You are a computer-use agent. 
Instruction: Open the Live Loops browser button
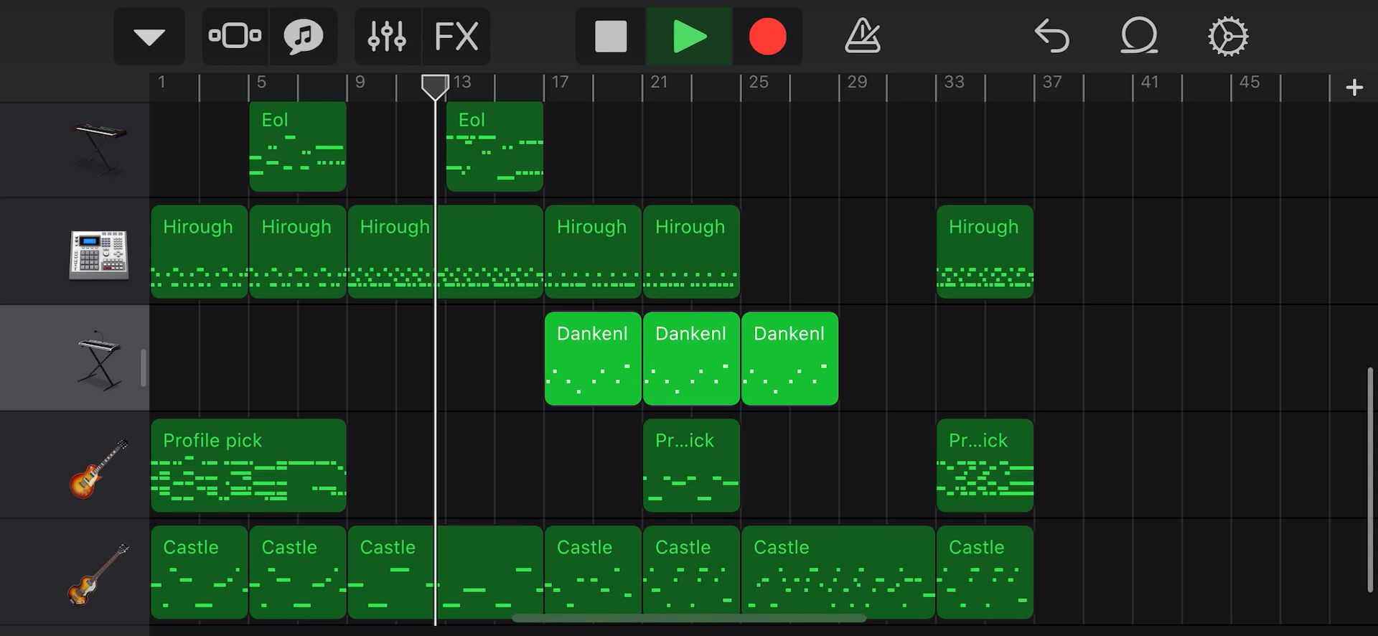pos(304,37)
